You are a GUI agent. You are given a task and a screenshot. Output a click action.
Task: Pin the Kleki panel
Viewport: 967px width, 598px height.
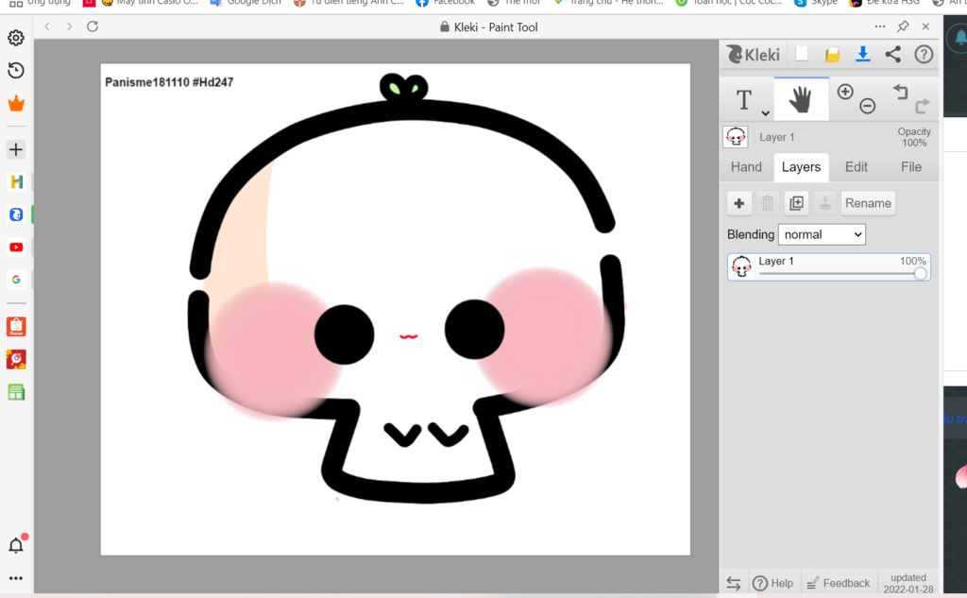coord(903,26)
